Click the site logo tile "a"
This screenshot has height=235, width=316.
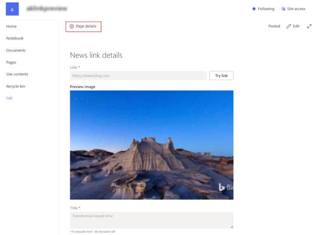12,9
